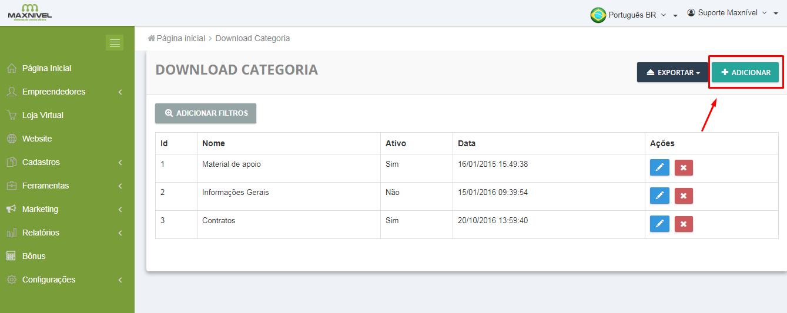Click the pencil icon for Informações Gerais
The height and width of the screenshot is (313, 787).
[x=659, y=196]
